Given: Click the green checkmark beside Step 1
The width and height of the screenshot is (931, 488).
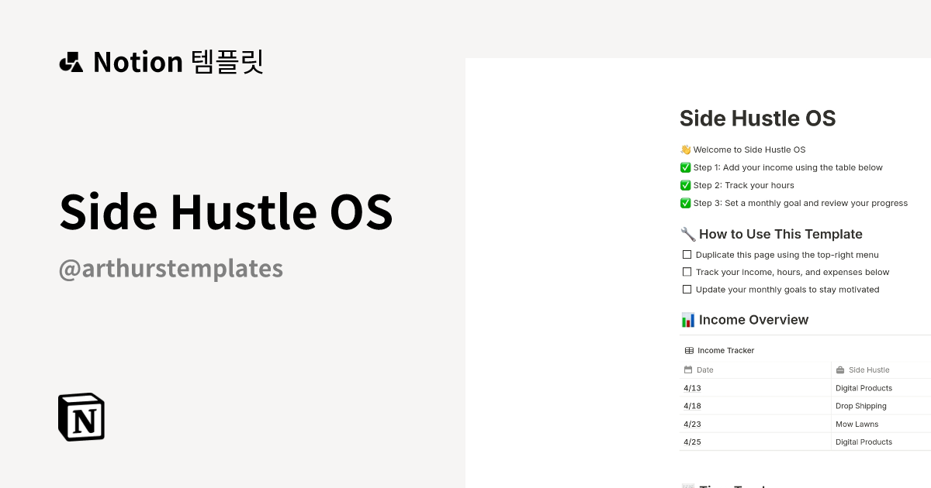Looking at the screenshot, I should [685, 167].
